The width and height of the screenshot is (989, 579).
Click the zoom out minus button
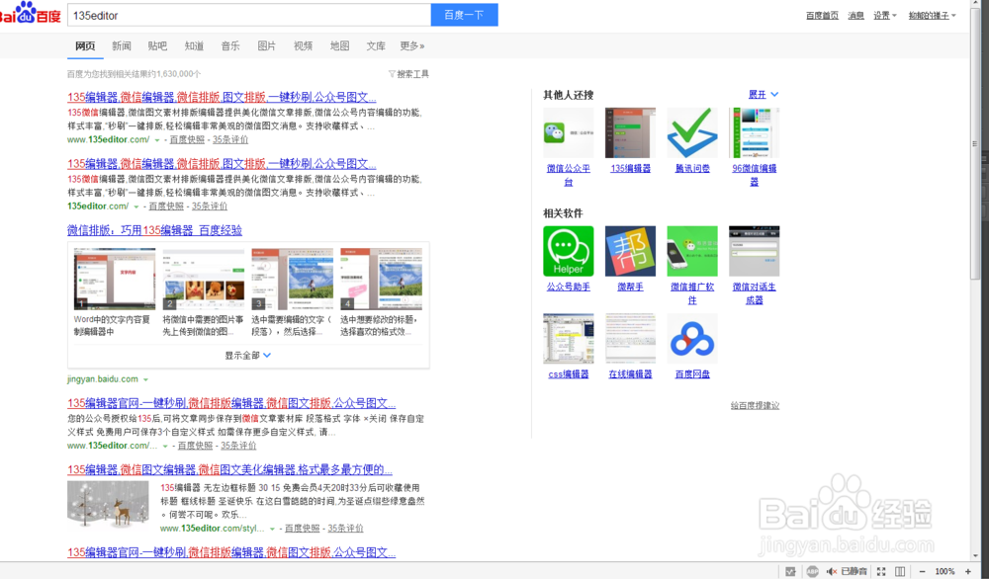pos(922,571)
